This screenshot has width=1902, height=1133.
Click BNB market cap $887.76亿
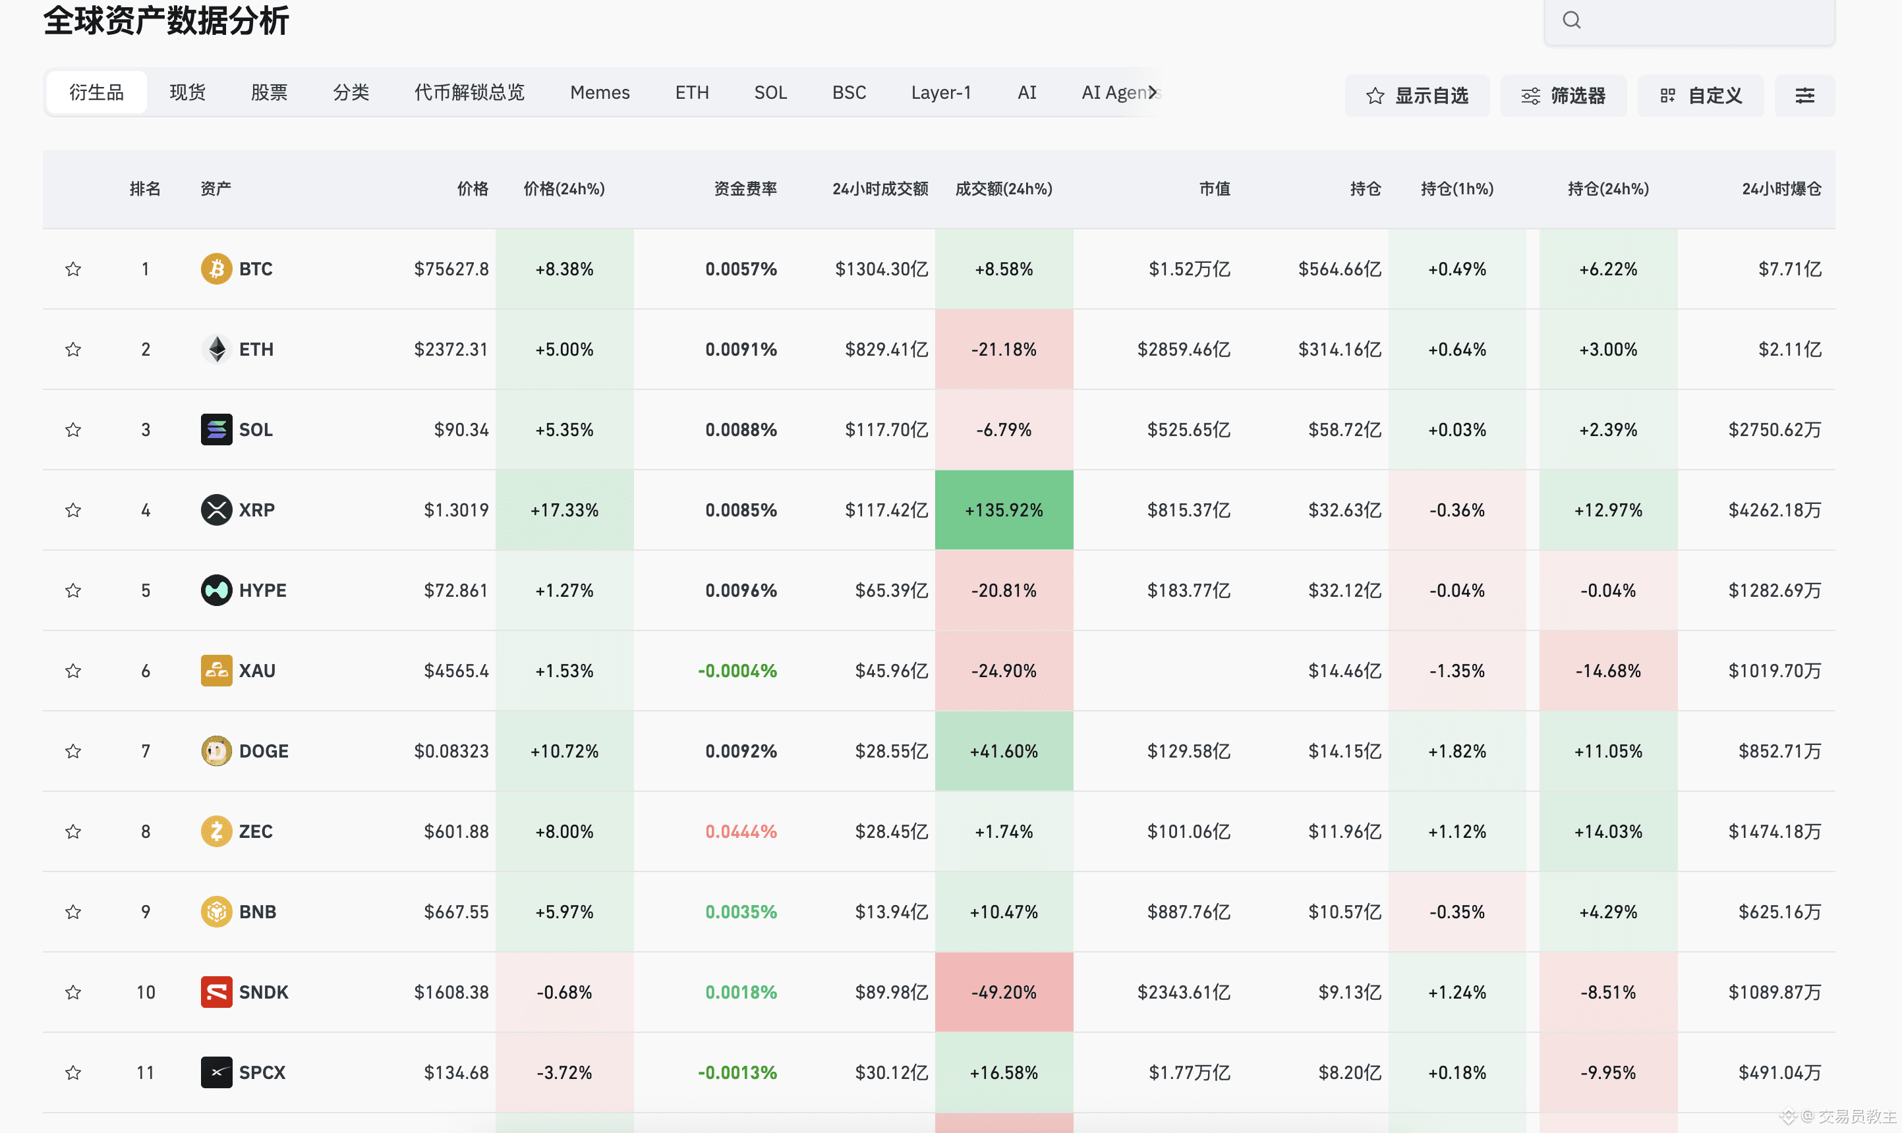pyautogui.click(x=1188, y=912)
